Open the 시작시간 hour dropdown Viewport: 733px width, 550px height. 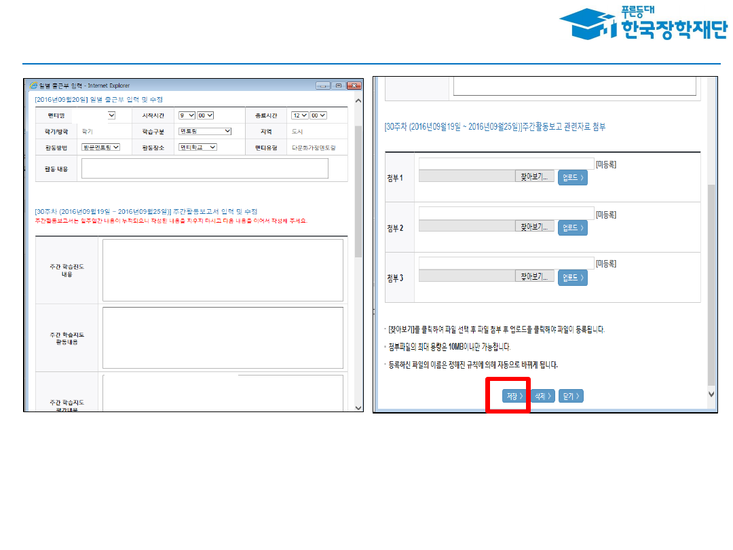(185, 115)
